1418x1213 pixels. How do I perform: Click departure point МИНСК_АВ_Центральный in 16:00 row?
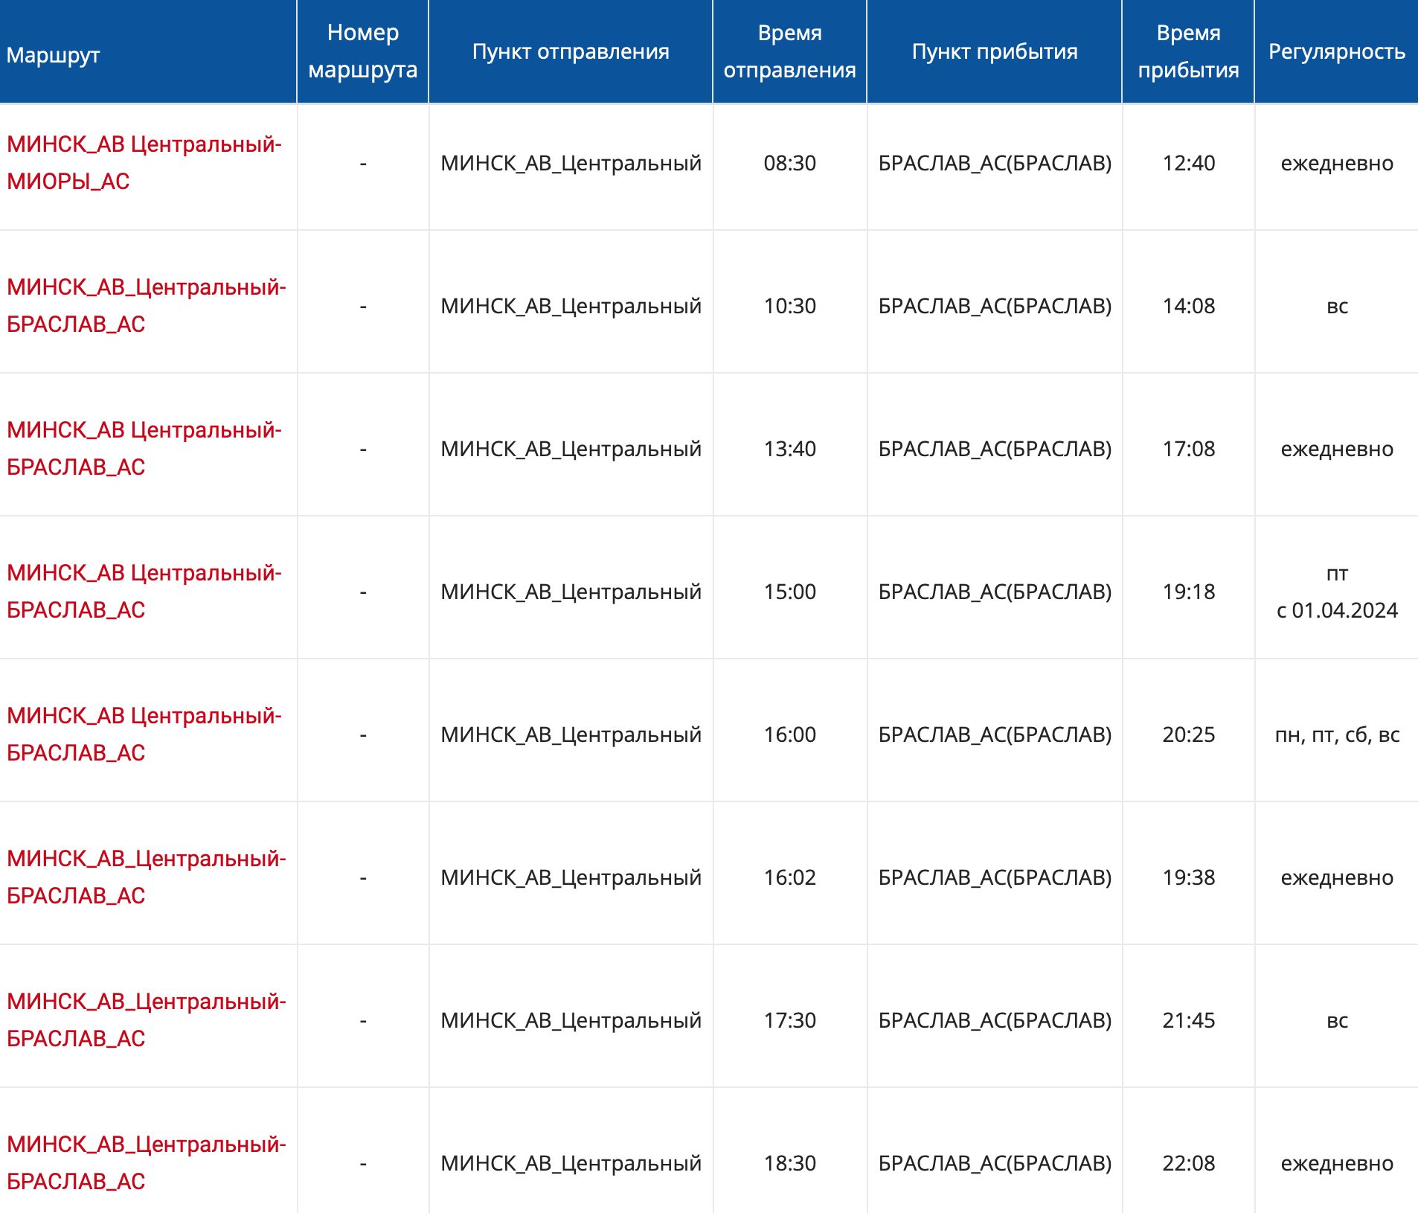pos(571,734)
